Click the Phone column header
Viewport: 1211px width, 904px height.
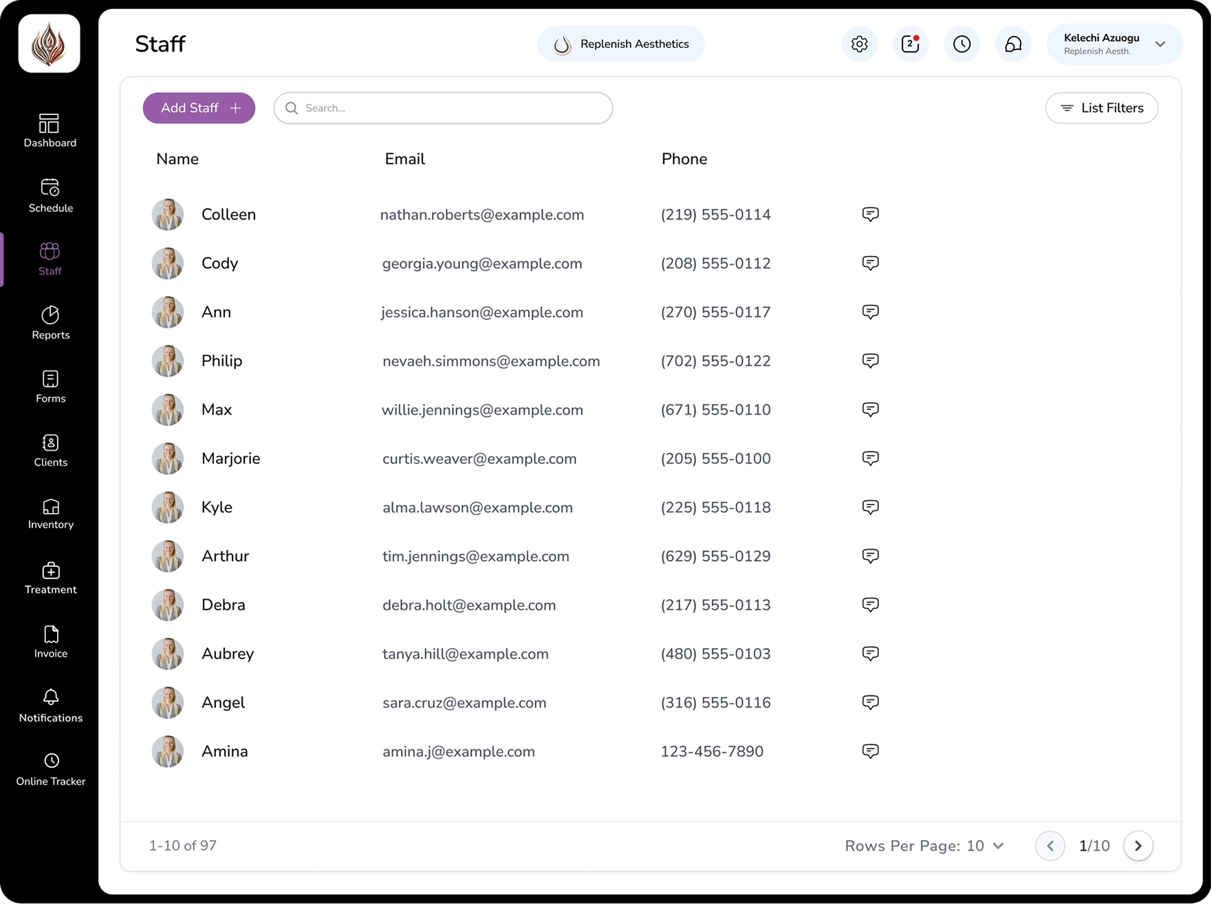684,159
